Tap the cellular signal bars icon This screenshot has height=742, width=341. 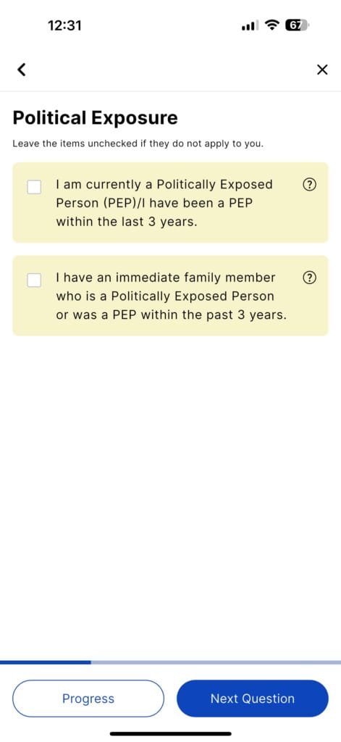click(x=250, y=26)
